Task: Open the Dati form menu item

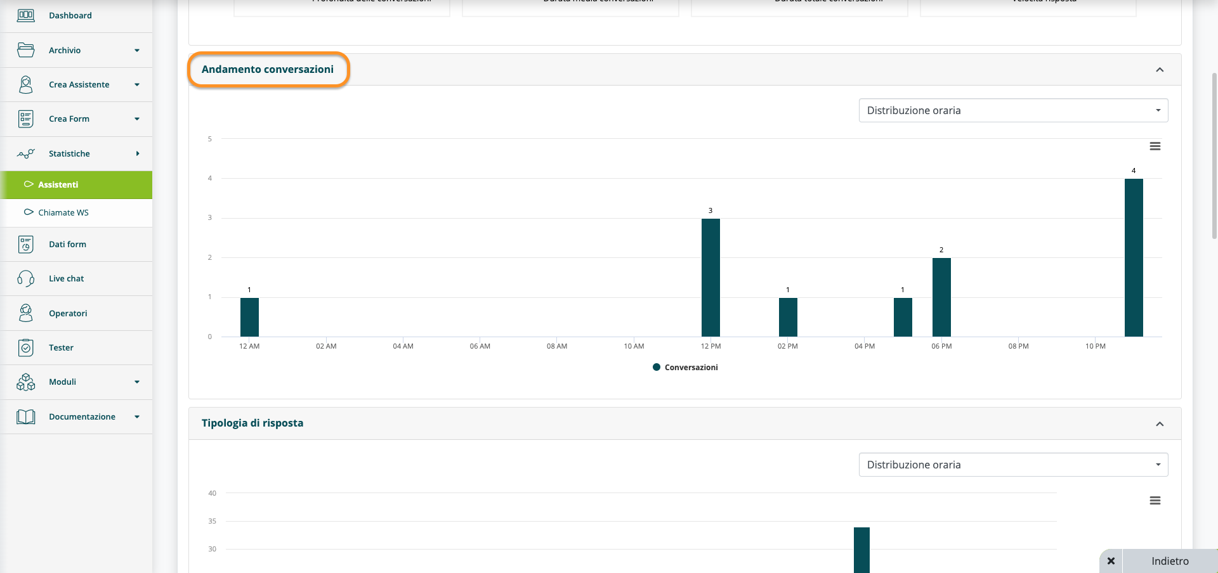Action: [76, 244]
